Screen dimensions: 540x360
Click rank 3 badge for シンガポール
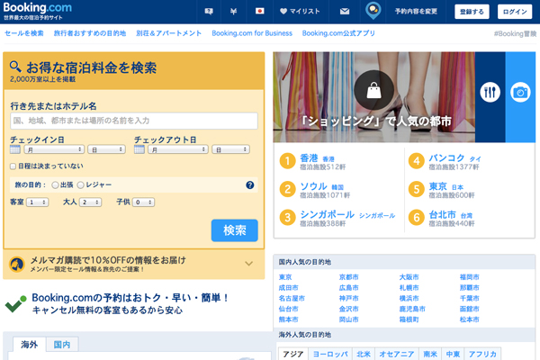[x=288, y=218]
